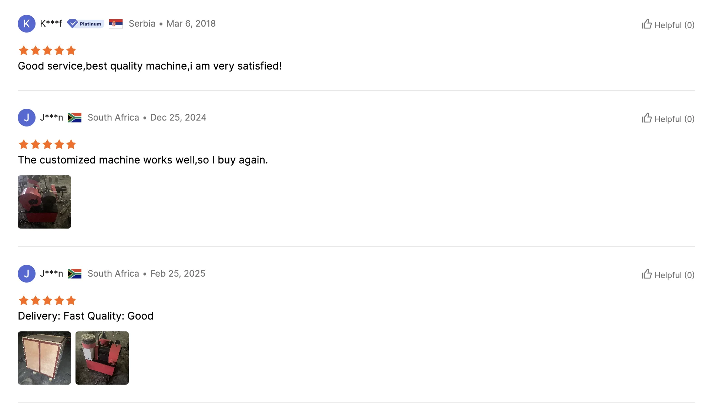
Task: Click the round K avatar icon
Action: point(27,24)
